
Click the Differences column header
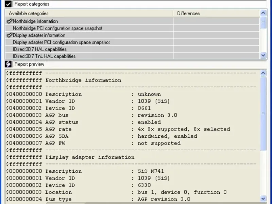[188, 14]
